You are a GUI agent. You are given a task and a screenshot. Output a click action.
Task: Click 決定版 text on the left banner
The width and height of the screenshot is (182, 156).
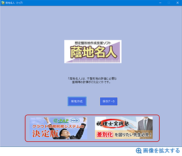45,134
